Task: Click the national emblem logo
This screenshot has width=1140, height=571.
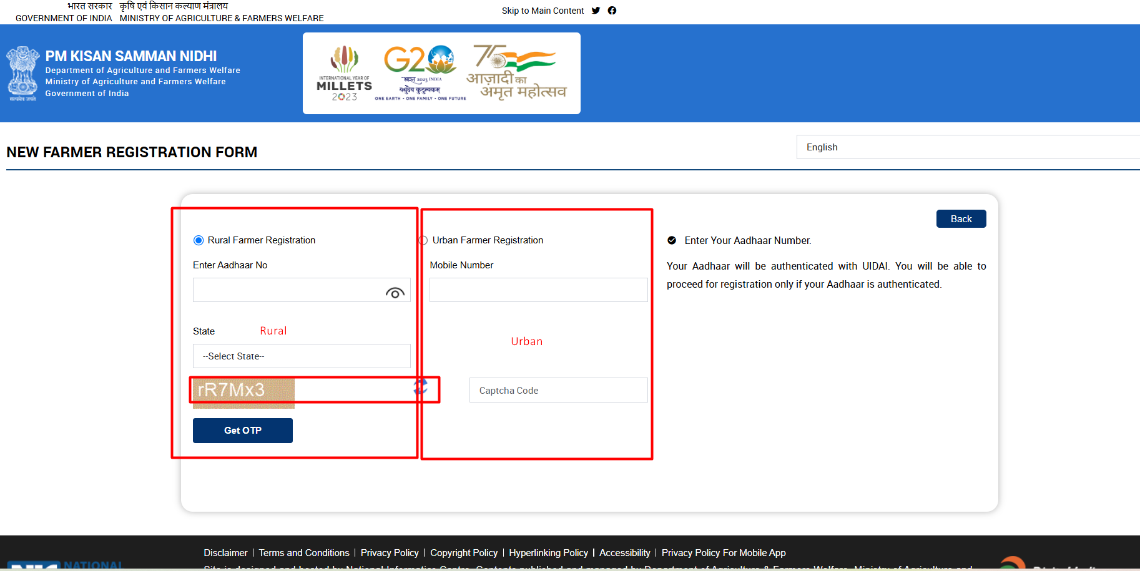Action: click(22, 74)
